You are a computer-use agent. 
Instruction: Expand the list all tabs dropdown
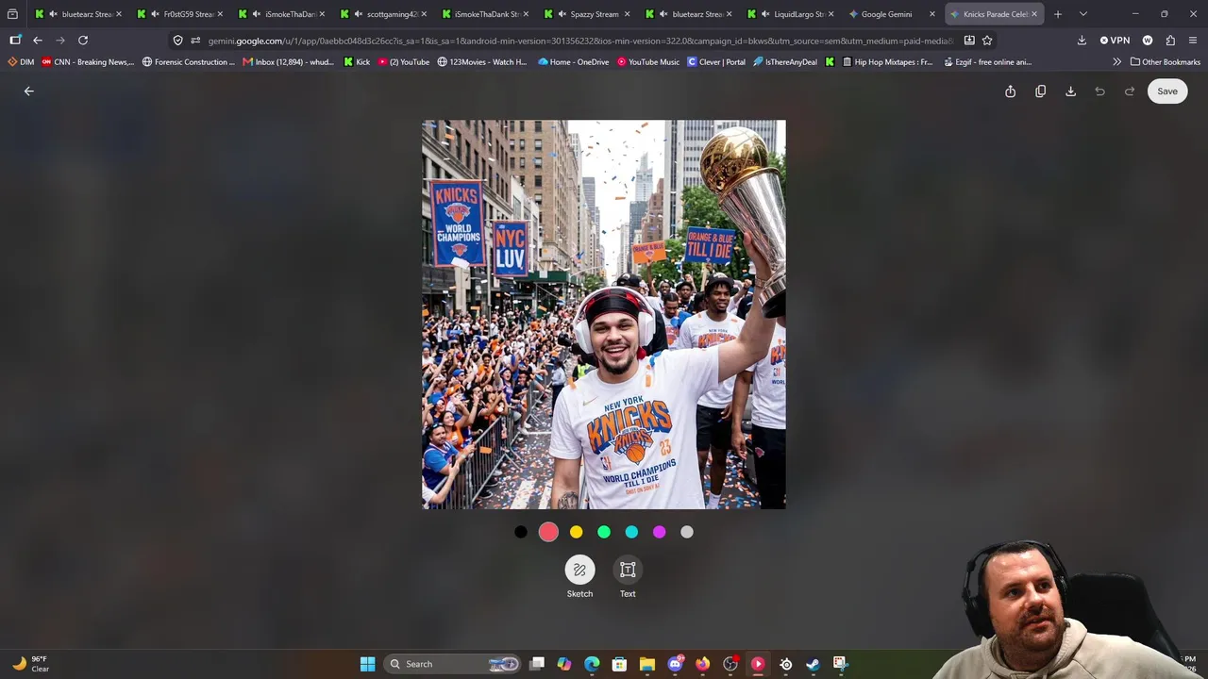pos(1082,14)
